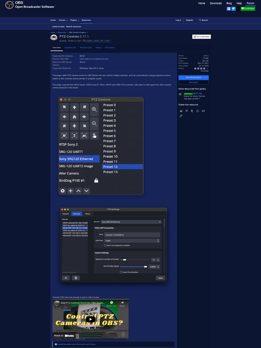Click the pan left arrow in PTZ Controls

pyautogui.click(x=64, y=117)
